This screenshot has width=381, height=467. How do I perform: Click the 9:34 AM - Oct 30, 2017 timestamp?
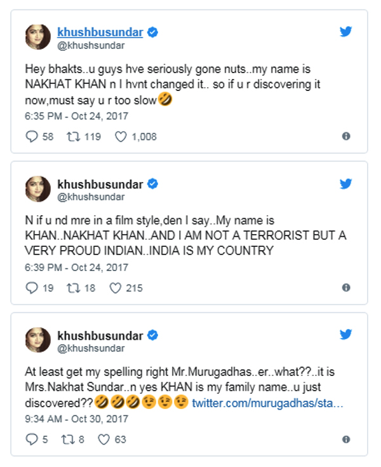click(x=77, y=419)
